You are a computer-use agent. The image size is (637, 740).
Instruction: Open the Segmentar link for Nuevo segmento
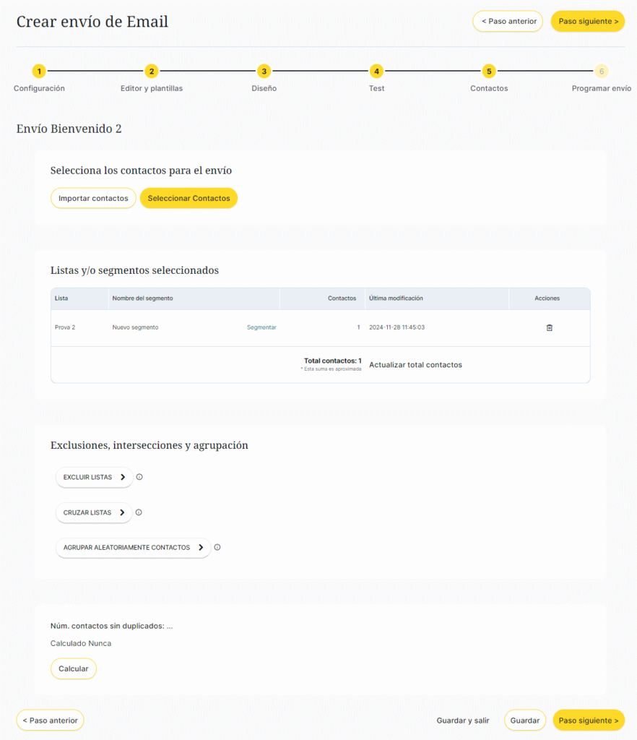point(261,327)
